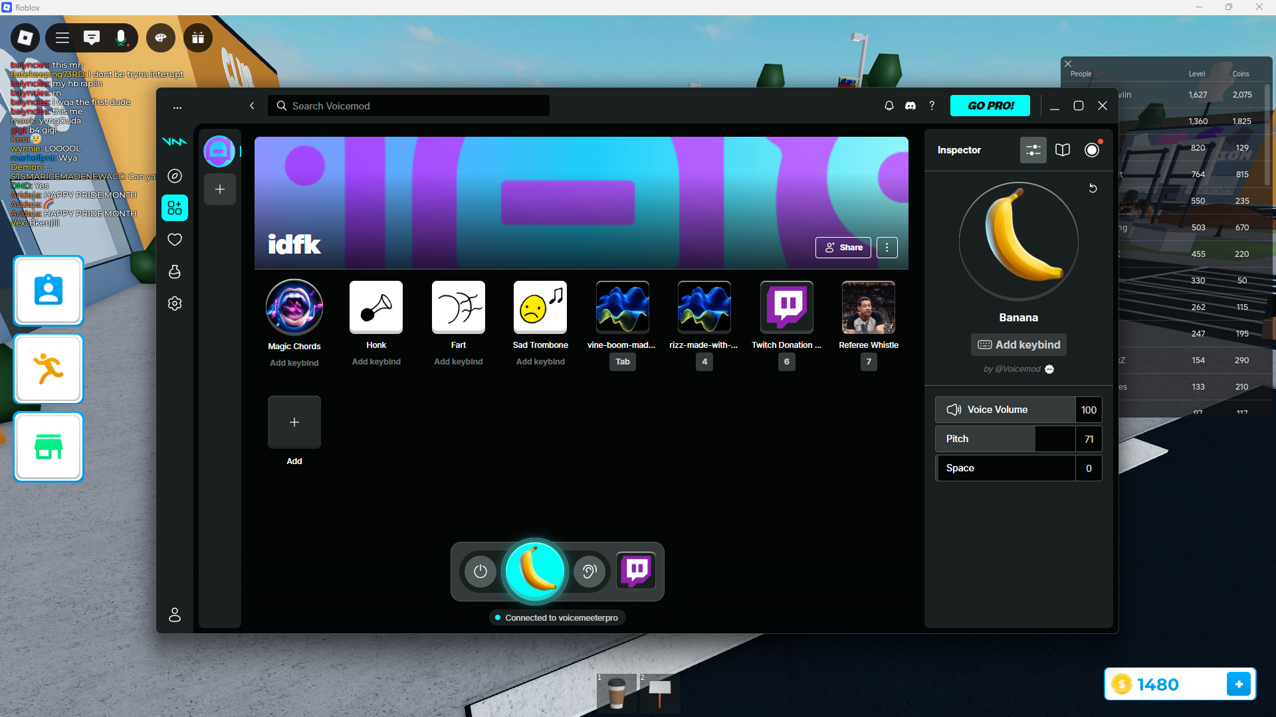Toggle Hear Myself ear button
1276x717 pixels.
tap(589, 572)
